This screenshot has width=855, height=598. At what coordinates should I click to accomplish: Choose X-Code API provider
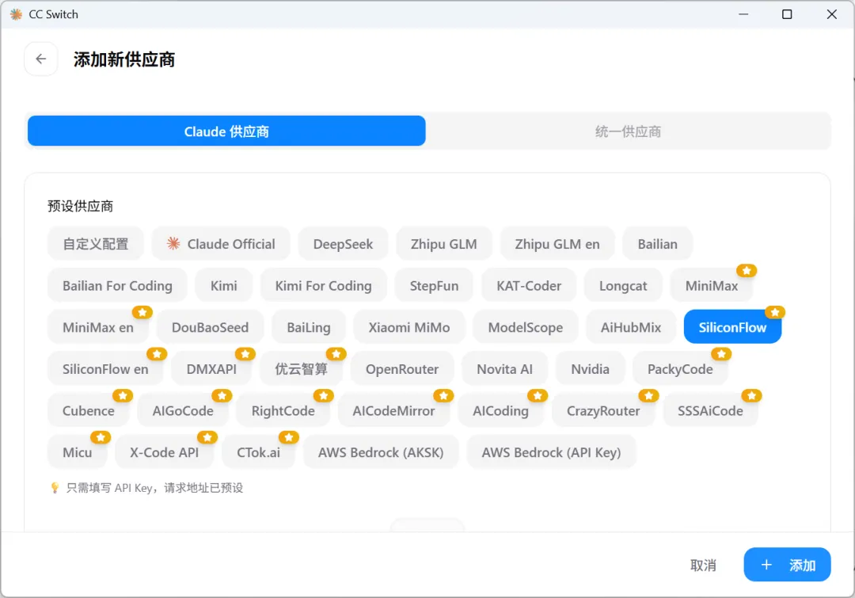164,452
